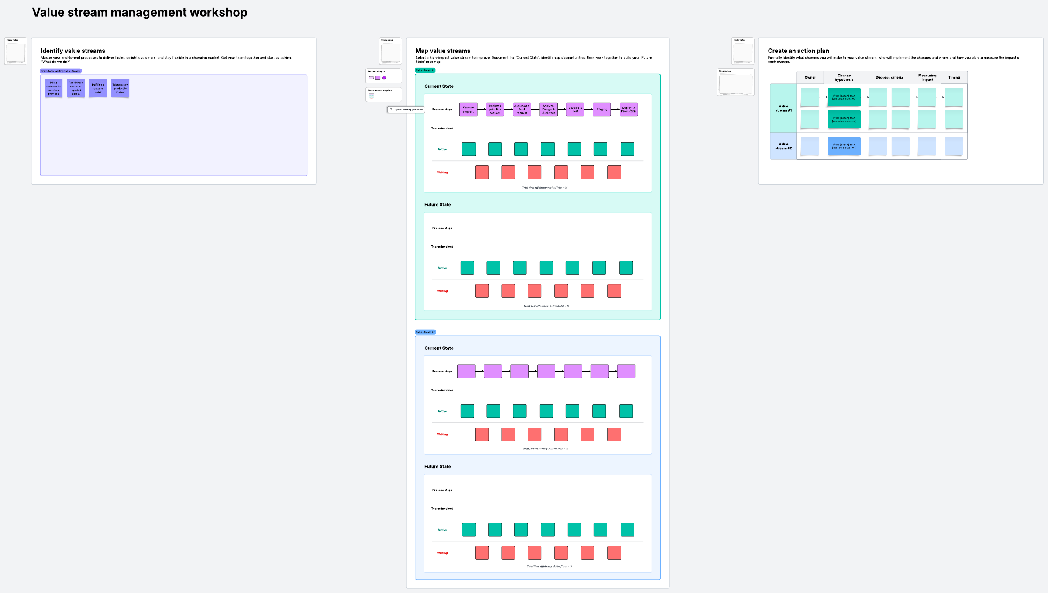Viewport: 1048px width, 593px height.
Task: Select 'Billing customer for services provided' sticky
Action: point(54,88)
